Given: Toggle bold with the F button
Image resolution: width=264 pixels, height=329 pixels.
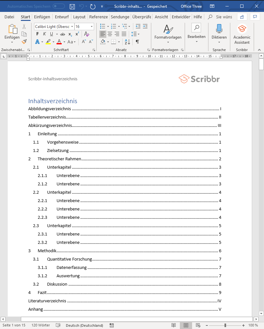Looking at the screenshot, I should (x=37, y=34).
